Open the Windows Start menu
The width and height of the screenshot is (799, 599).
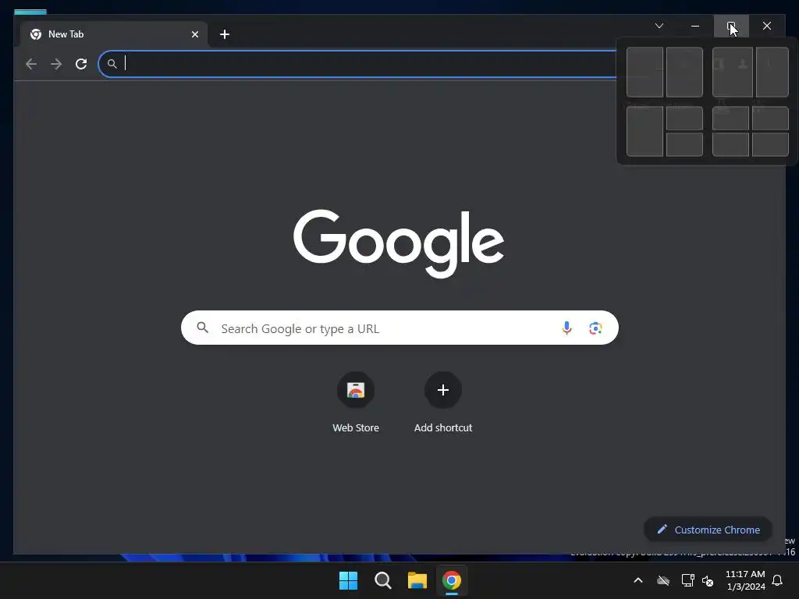[x=349, y=580]
